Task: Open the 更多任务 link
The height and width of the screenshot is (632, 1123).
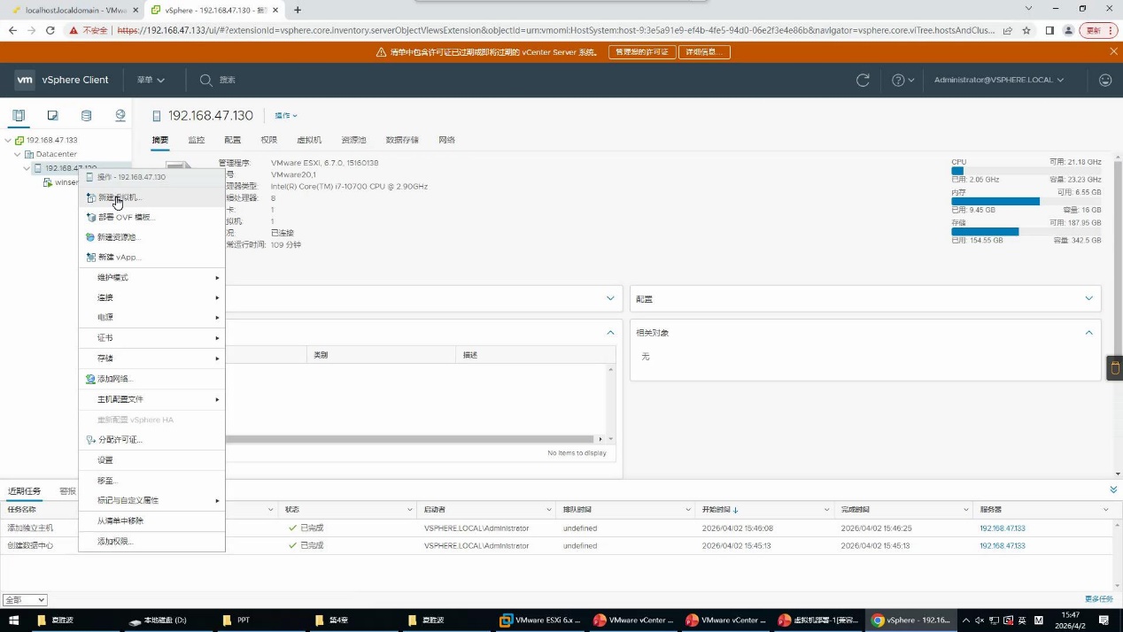Action: pyautogui.click(x=1098, y=599)
